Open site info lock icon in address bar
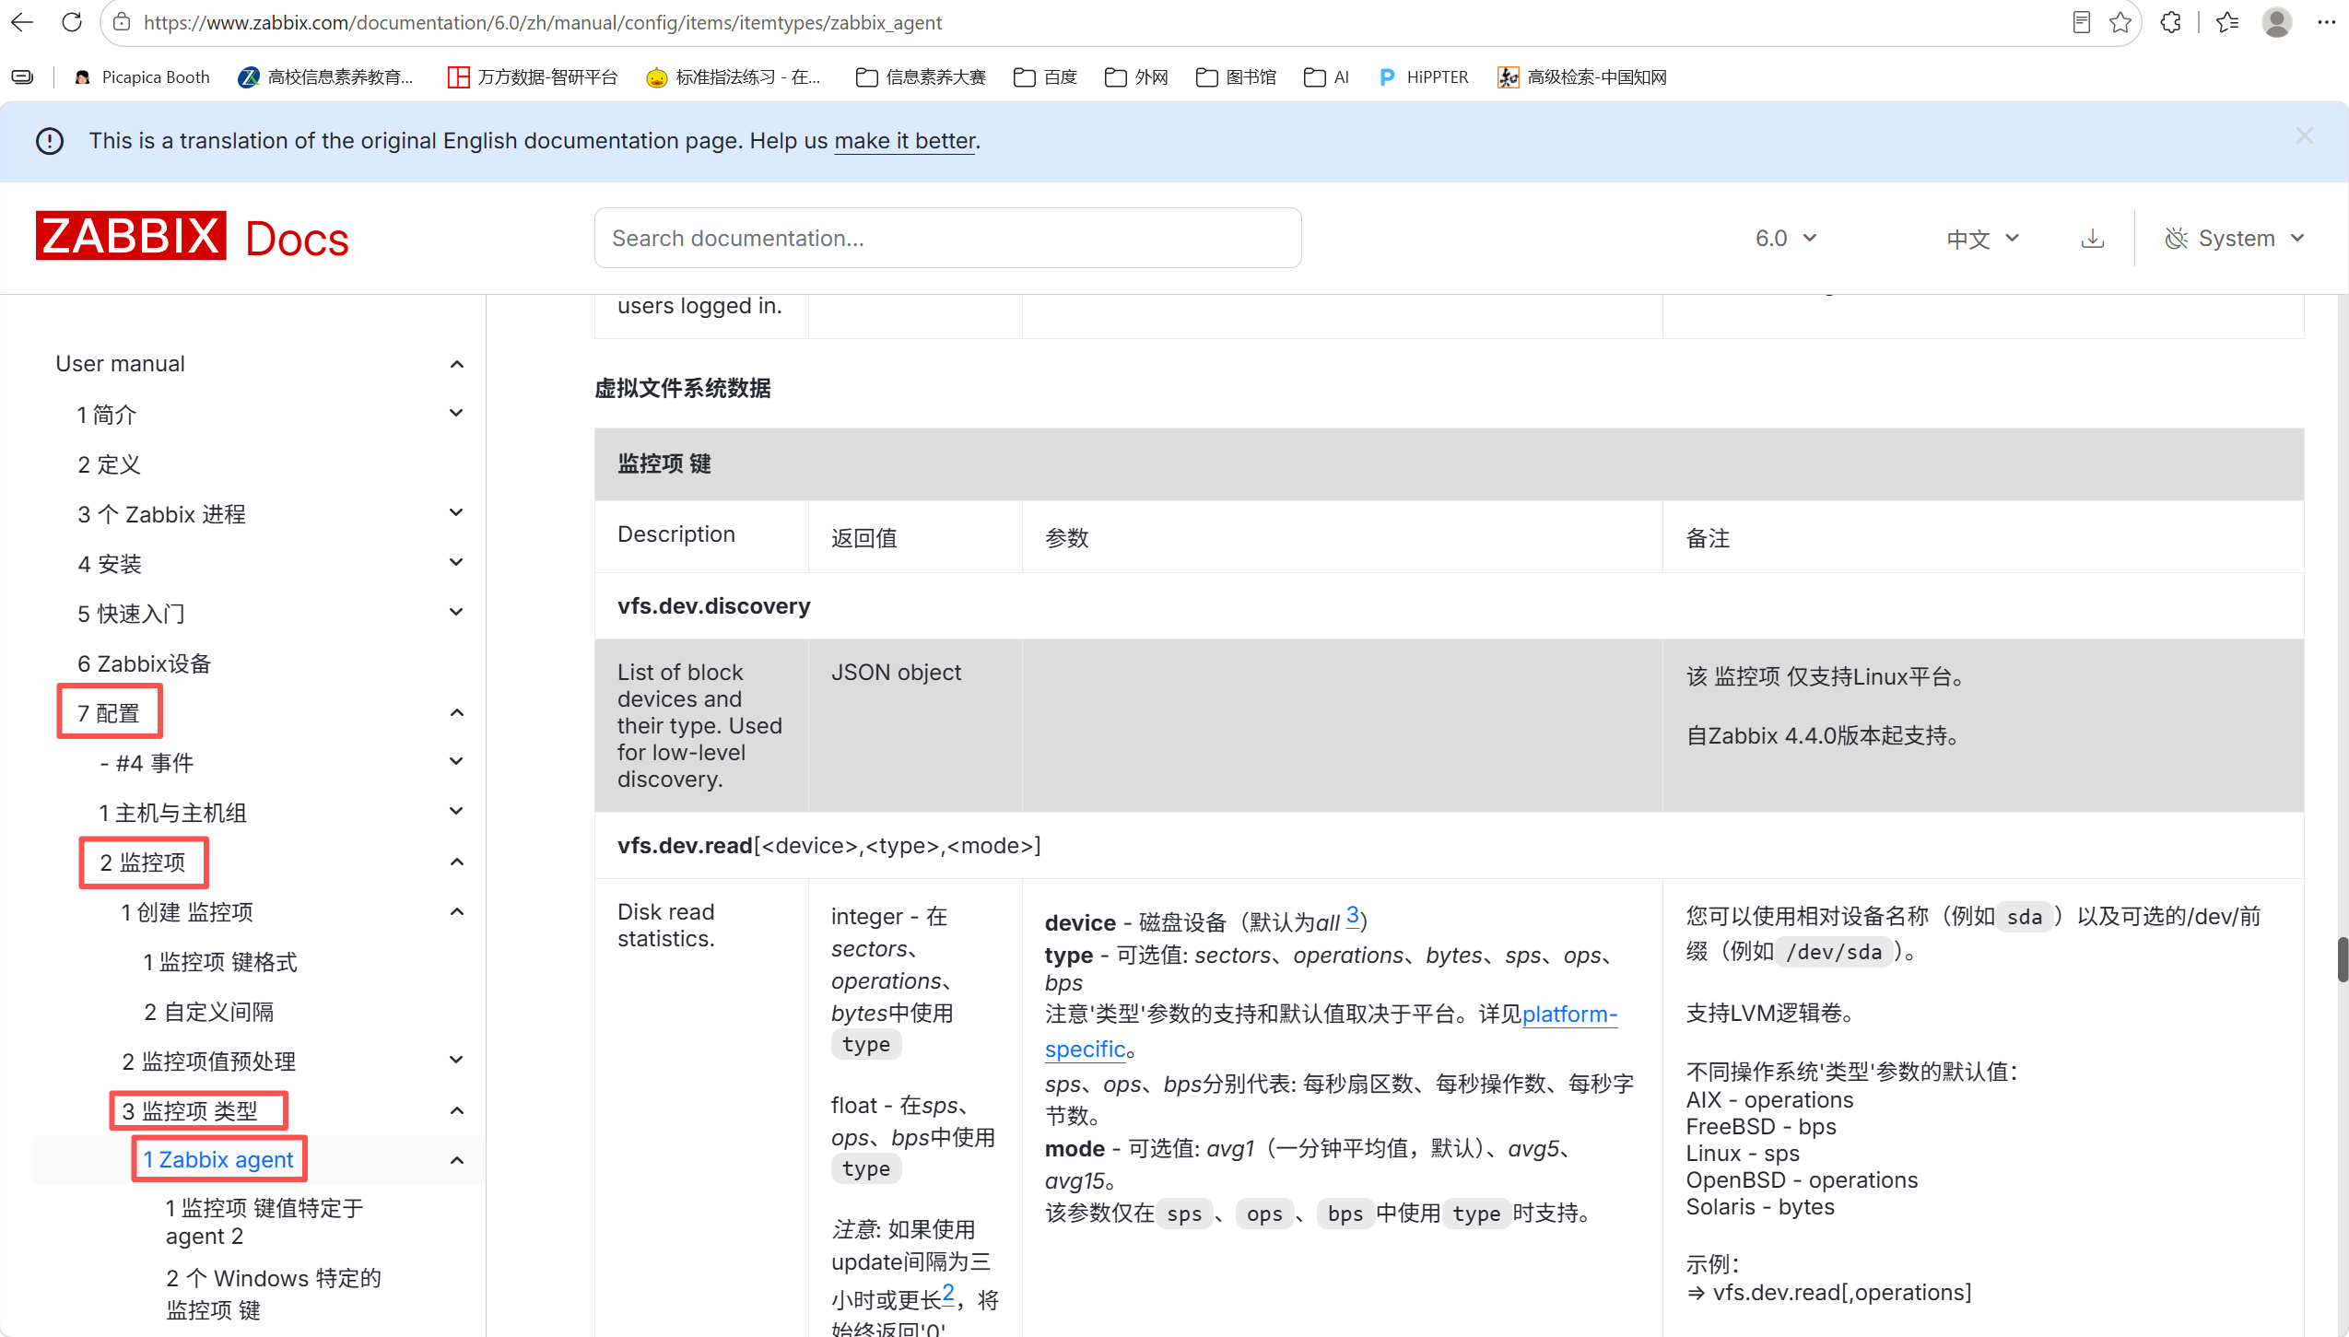 tap(121, 22)
